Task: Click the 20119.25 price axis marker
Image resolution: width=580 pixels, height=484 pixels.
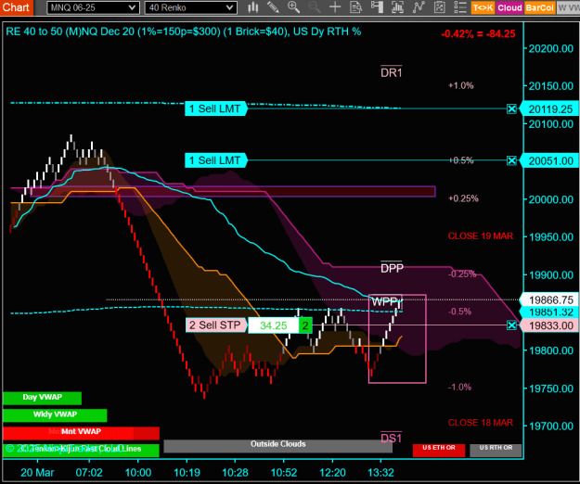Action: 549,109
